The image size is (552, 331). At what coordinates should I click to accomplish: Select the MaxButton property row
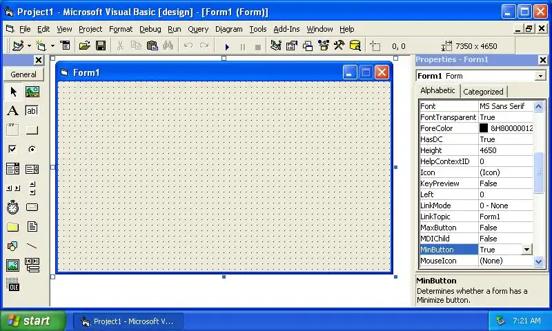476,228
